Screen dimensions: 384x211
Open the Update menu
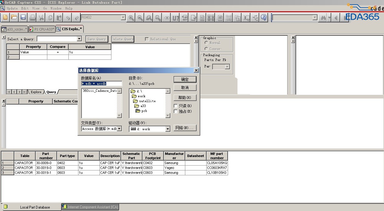[x=12, y=8]
